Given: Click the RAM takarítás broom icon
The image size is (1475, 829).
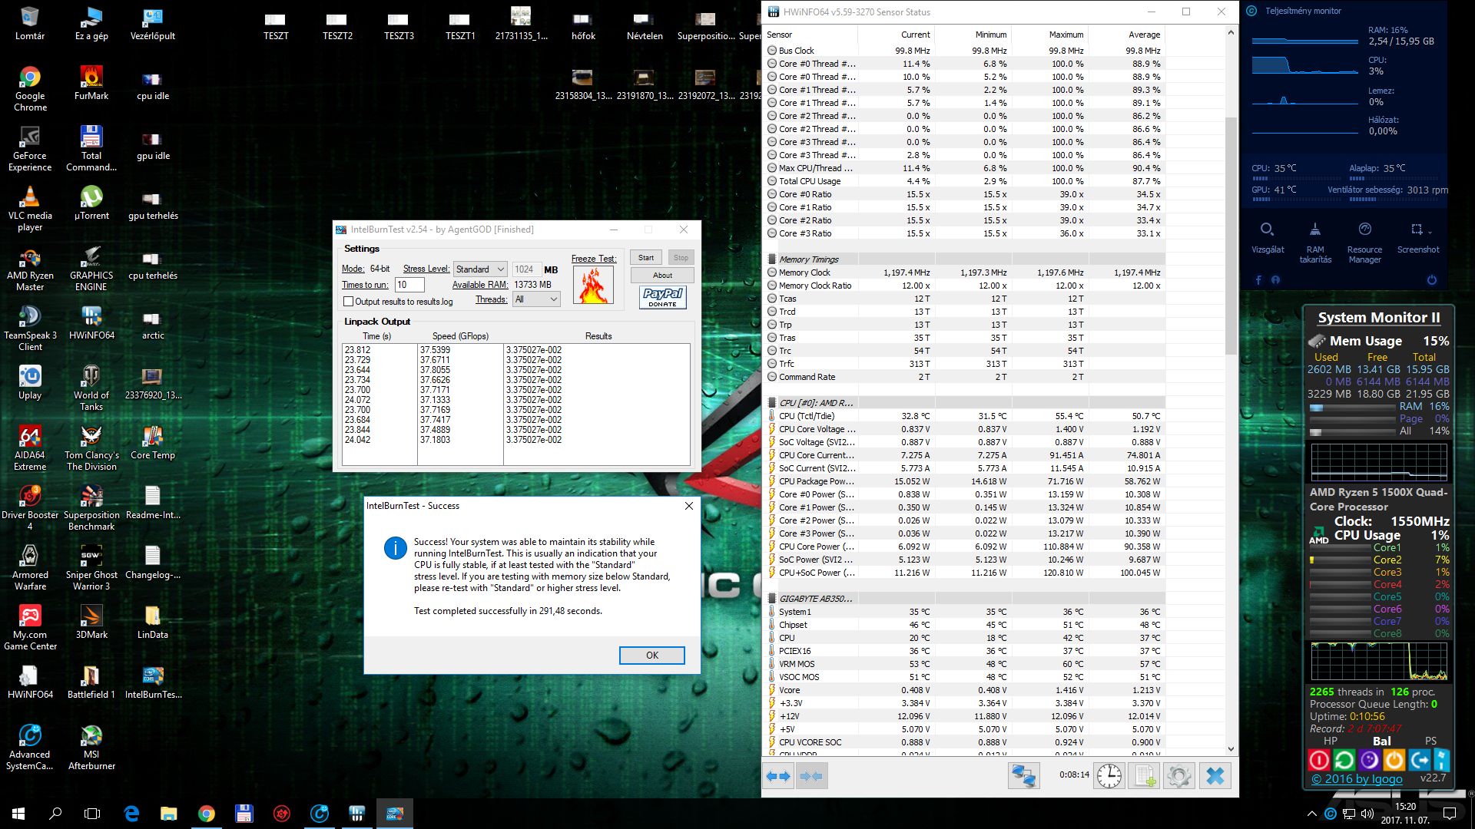Looking at the screenshot, I should [1315, 230].
